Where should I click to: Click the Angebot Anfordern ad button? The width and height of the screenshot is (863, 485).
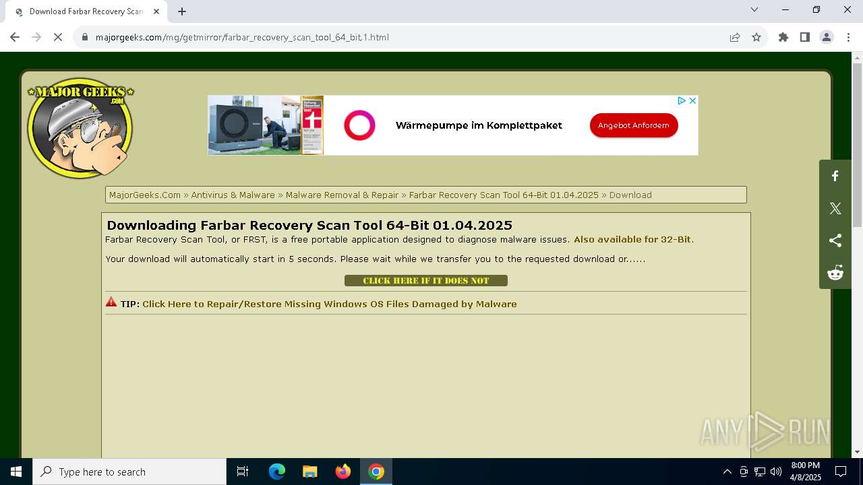coord(634,125)
